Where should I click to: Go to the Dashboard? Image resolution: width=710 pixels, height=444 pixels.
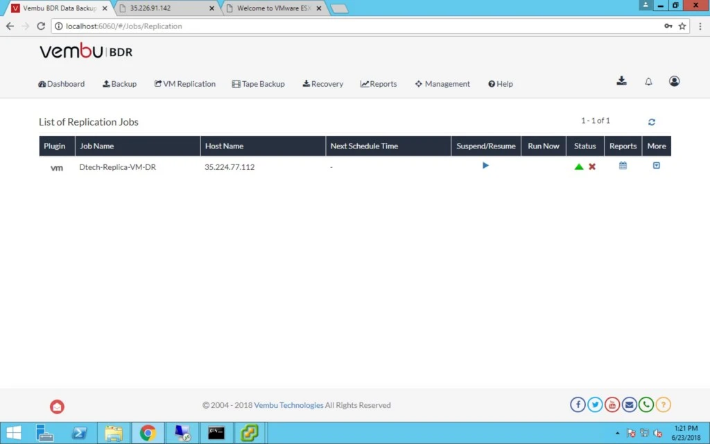61,84
